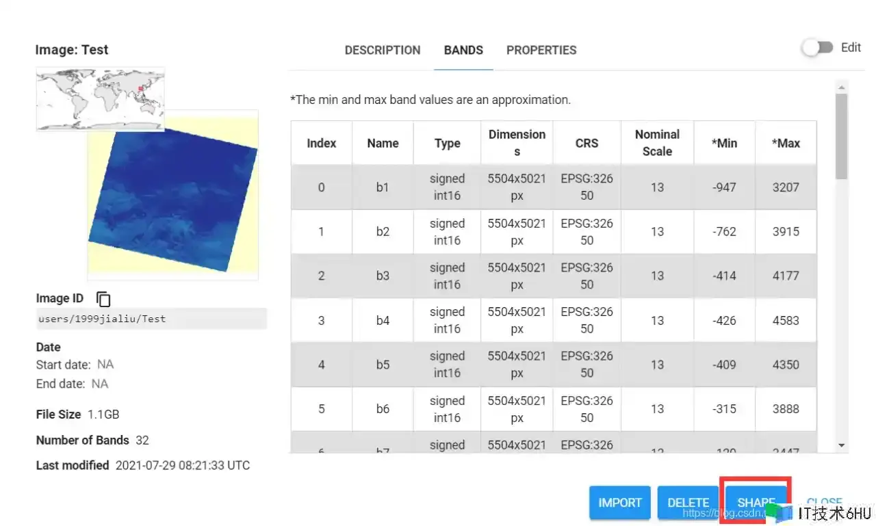Click min value -426 of b4

click(724, 320)
